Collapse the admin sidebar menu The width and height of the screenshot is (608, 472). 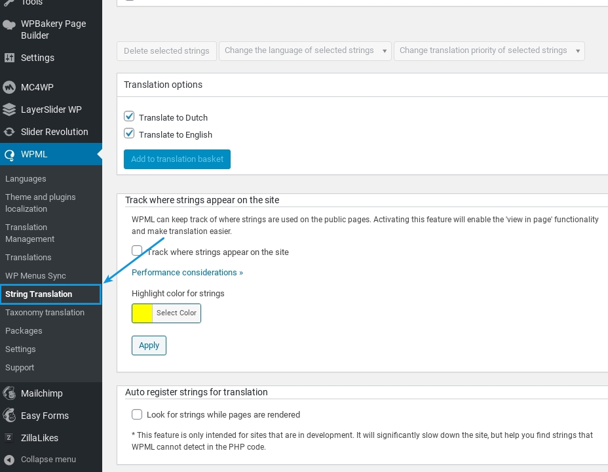tap(39, 460)
